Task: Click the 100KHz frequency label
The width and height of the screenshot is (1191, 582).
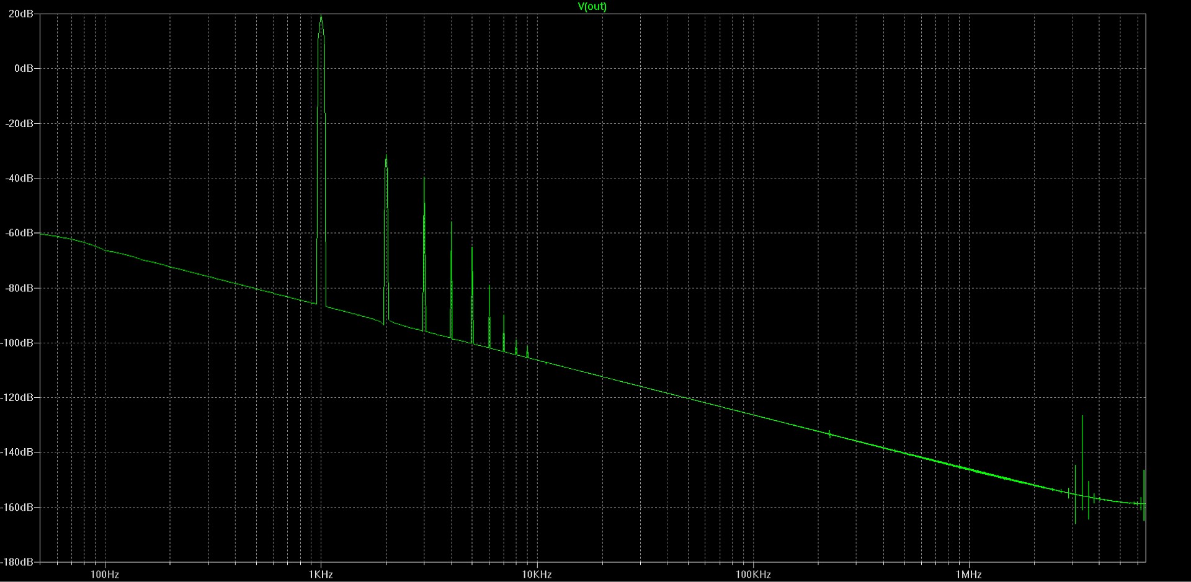Action: pos(753,574)
